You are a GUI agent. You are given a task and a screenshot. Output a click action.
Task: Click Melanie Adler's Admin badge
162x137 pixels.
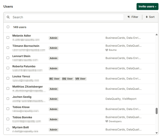point(54,38)
